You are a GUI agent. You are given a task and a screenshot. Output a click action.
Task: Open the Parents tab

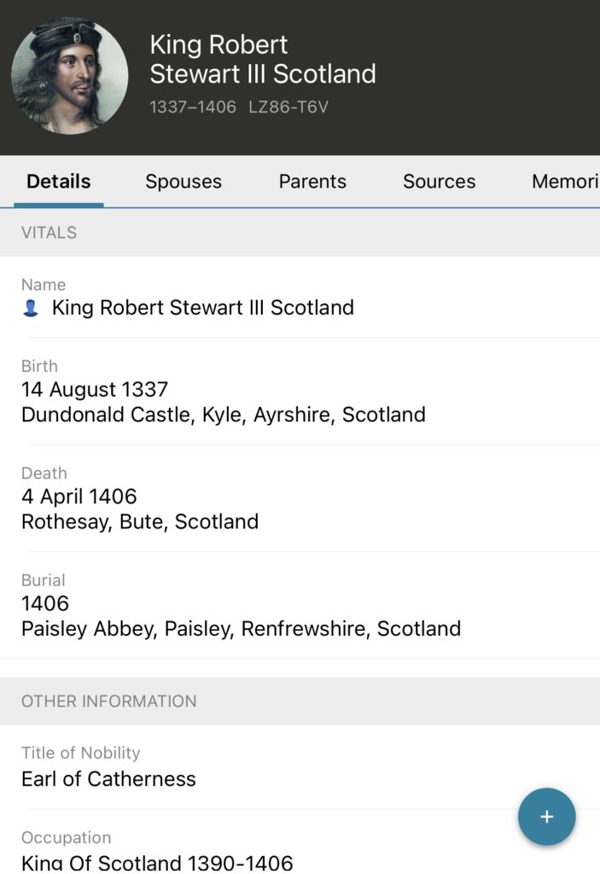tap(312, 182)
